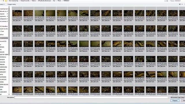Image resolution: width=185 pixels, height=104 pixels.
Task: Select thumbnail of file 0033.JPG
Action: 17,44
